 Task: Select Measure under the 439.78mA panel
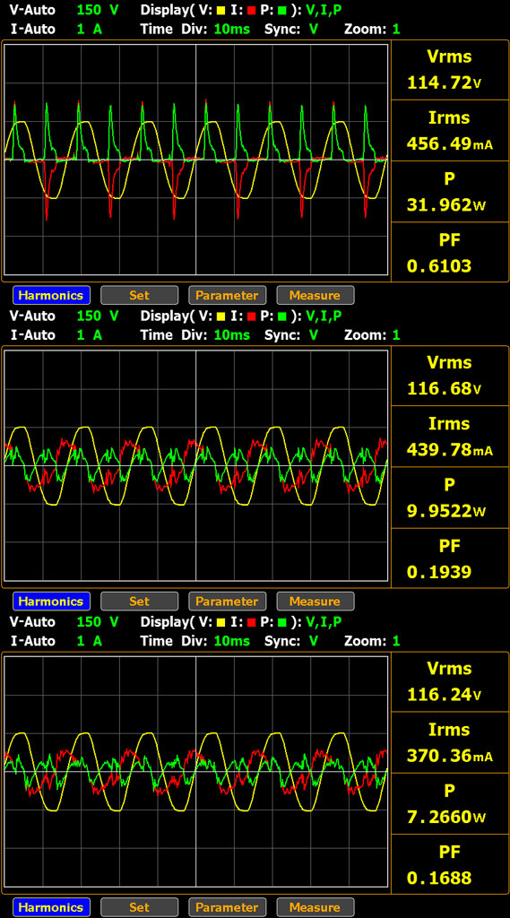point(315,602)
